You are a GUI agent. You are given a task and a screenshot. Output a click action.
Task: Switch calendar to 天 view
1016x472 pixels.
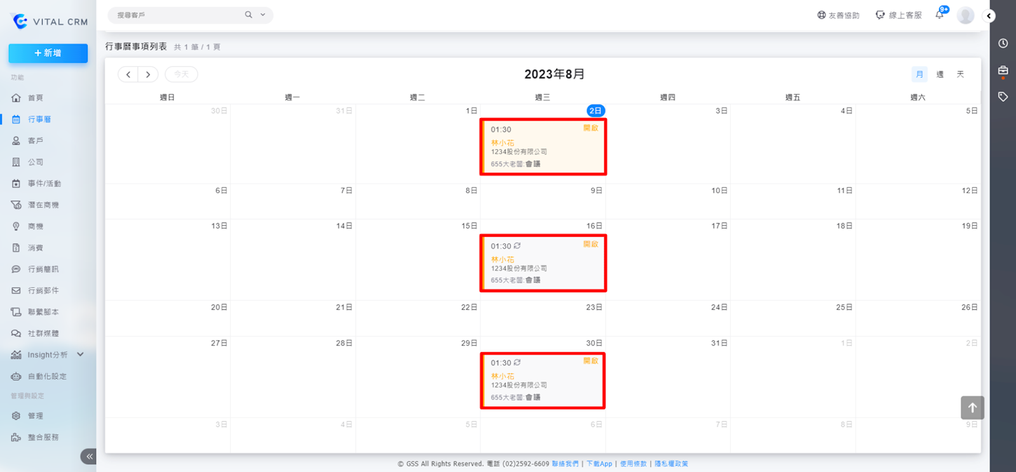(x=960, y=74)
